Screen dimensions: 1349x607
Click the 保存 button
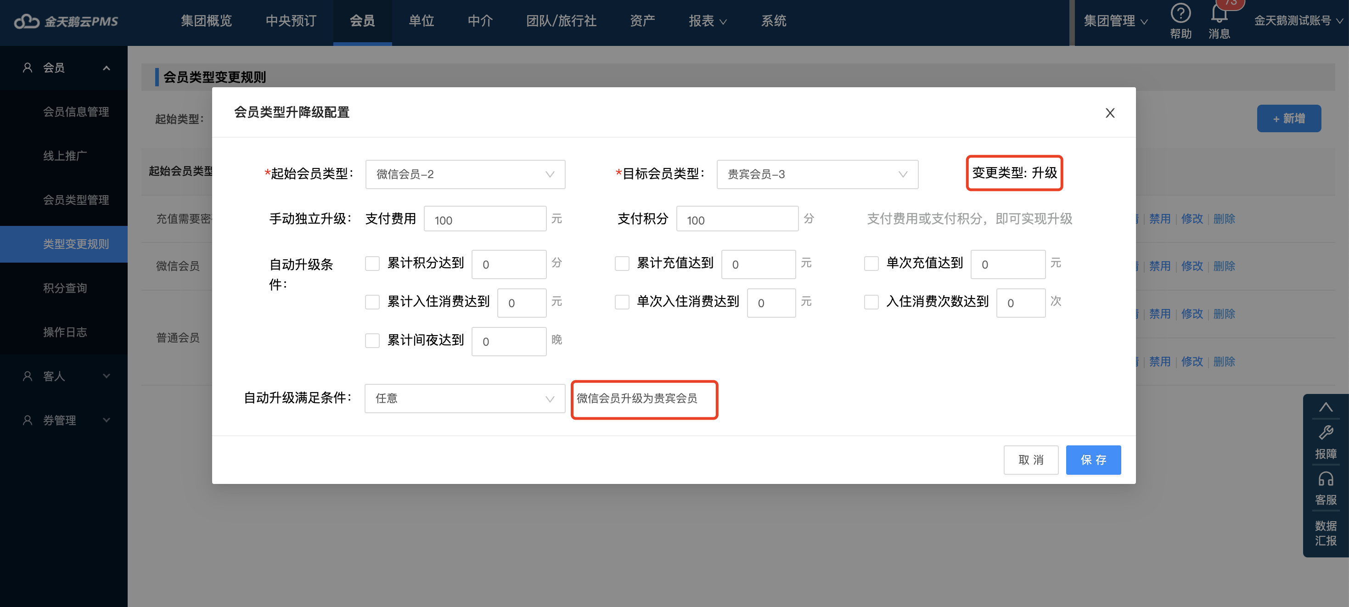tap(1093, 460)
